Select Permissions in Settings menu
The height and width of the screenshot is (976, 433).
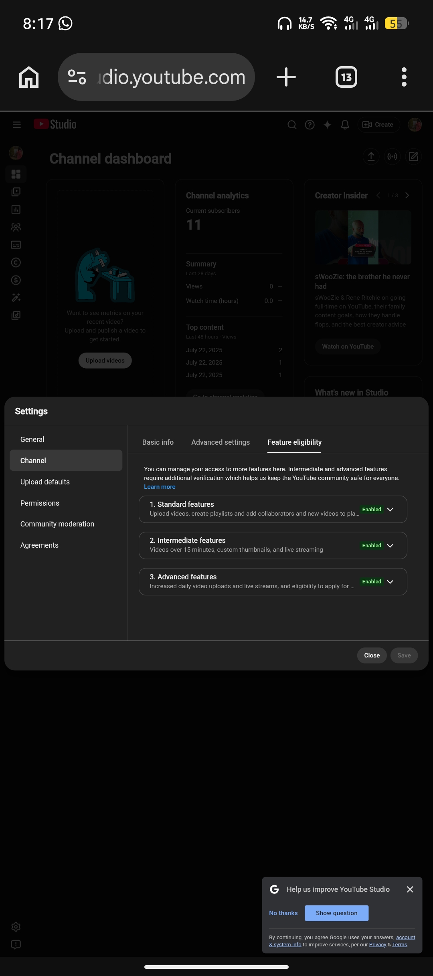click(66, 503)
